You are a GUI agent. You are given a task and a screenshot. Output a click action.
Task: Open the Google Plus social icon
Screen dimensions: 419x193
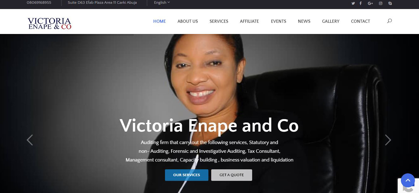370,3
